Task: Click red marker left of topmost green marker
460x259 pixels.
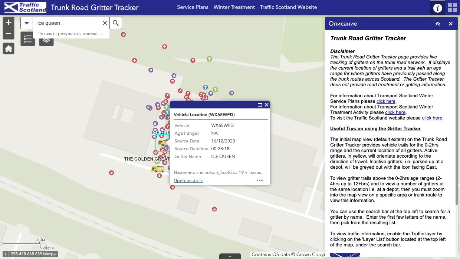Action: click(193, 60)
